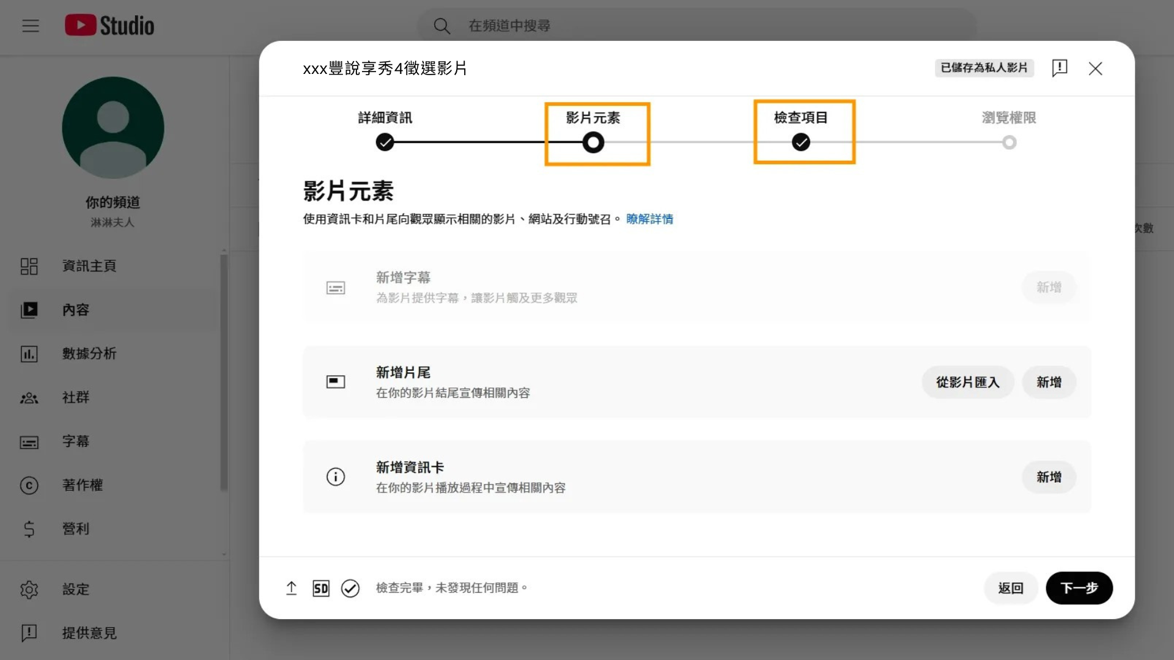Click the YouTube Studio logo
Screen dimensions: 1174x660
(110, 26)
